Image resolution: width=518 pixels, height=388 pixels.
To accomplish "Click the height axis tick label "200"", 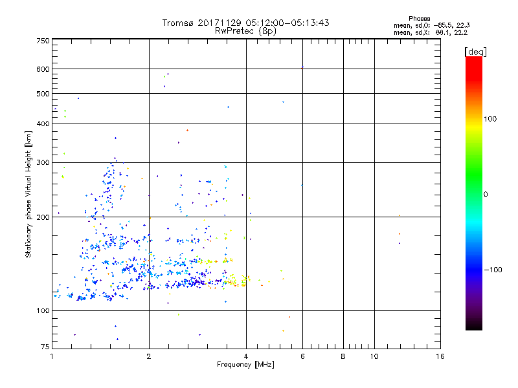I will click(43, 217).
